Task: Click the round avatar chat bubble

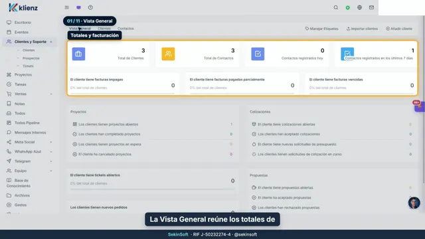Action: point(414,203)
